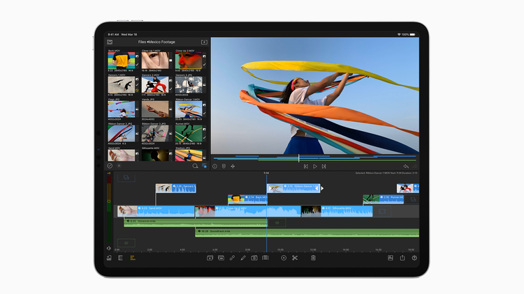The image size is (524, 294).
Task: Redo the last undone edit
Action: coord(415,167)
